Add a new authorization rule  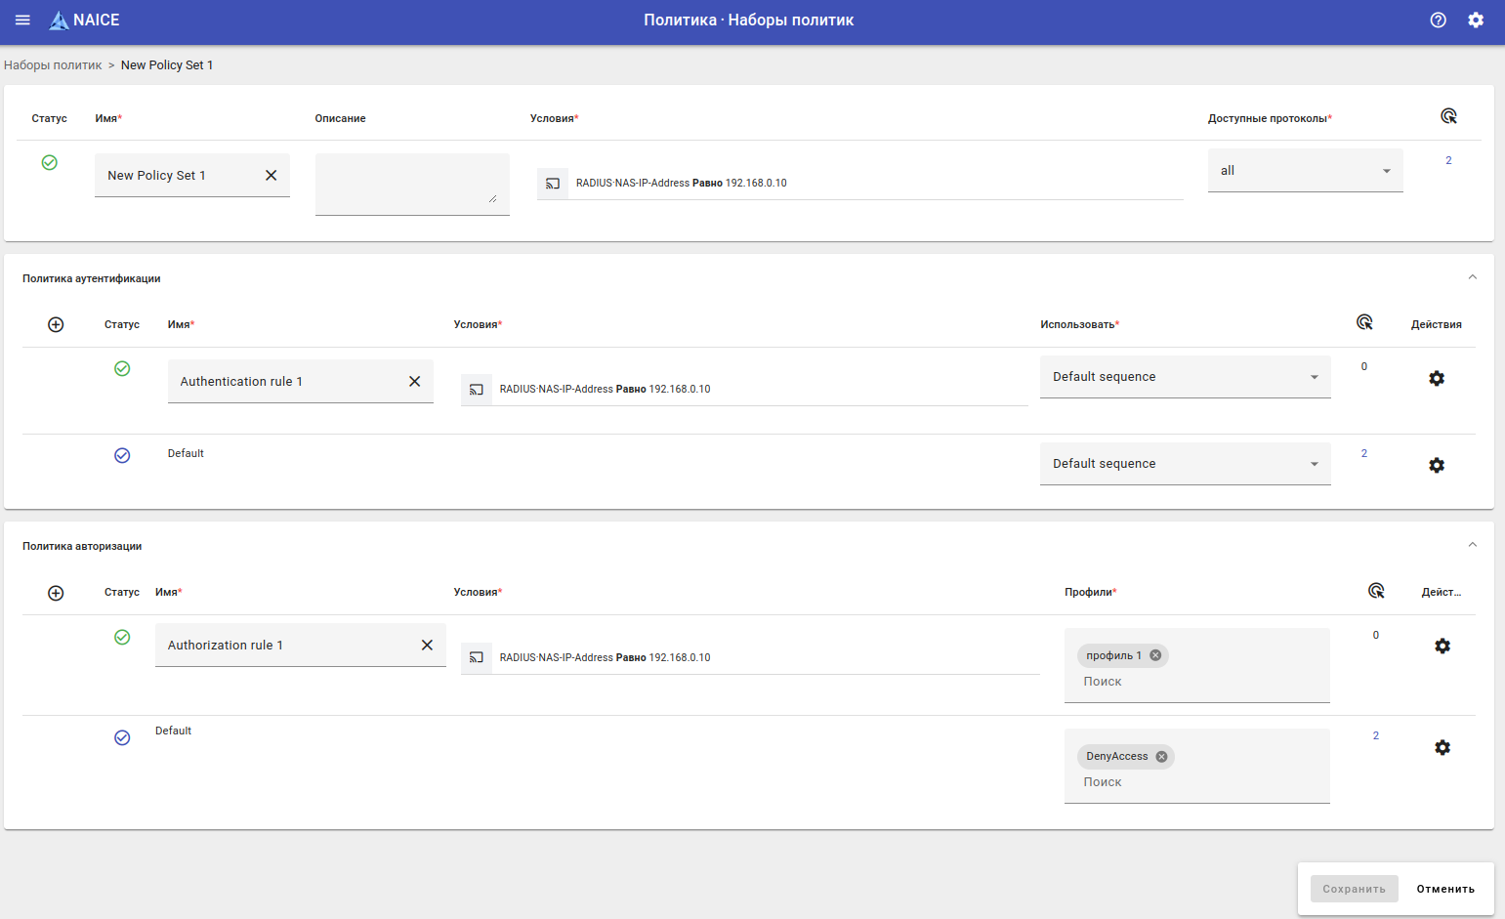pyautogui.click(x=56, y=593)
